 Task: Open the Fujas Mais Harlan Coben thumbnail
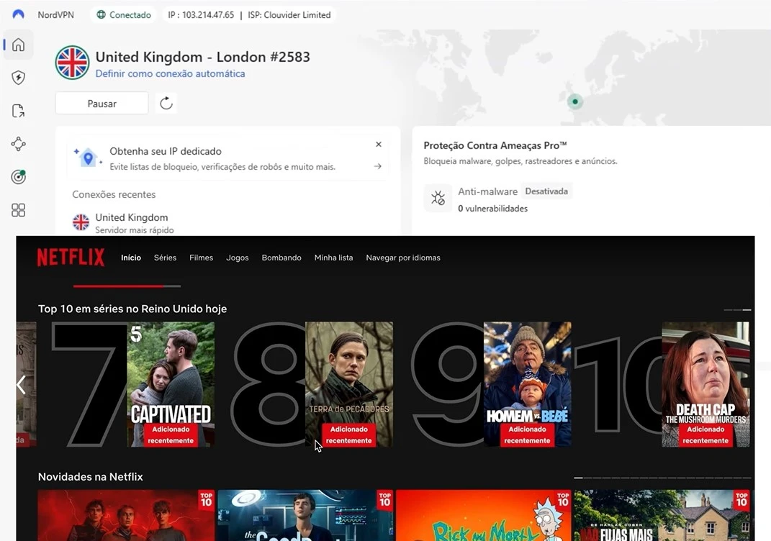point(662,515)
